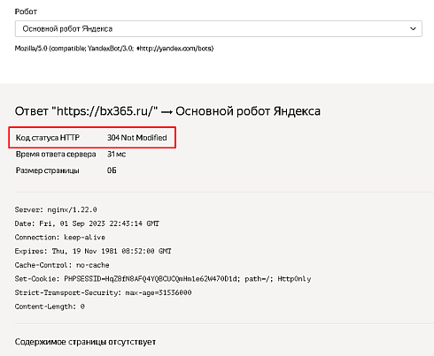Click the Код статуса HTTP label
The image size is (434, 356).
tap(48, 138)
